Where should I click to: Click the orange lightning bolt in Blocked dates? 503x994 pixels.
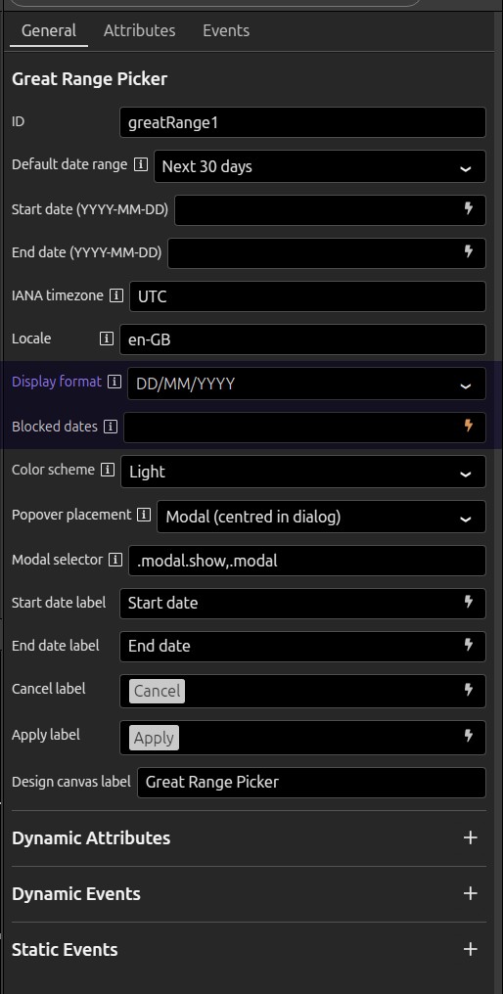[x=469, y=426]
